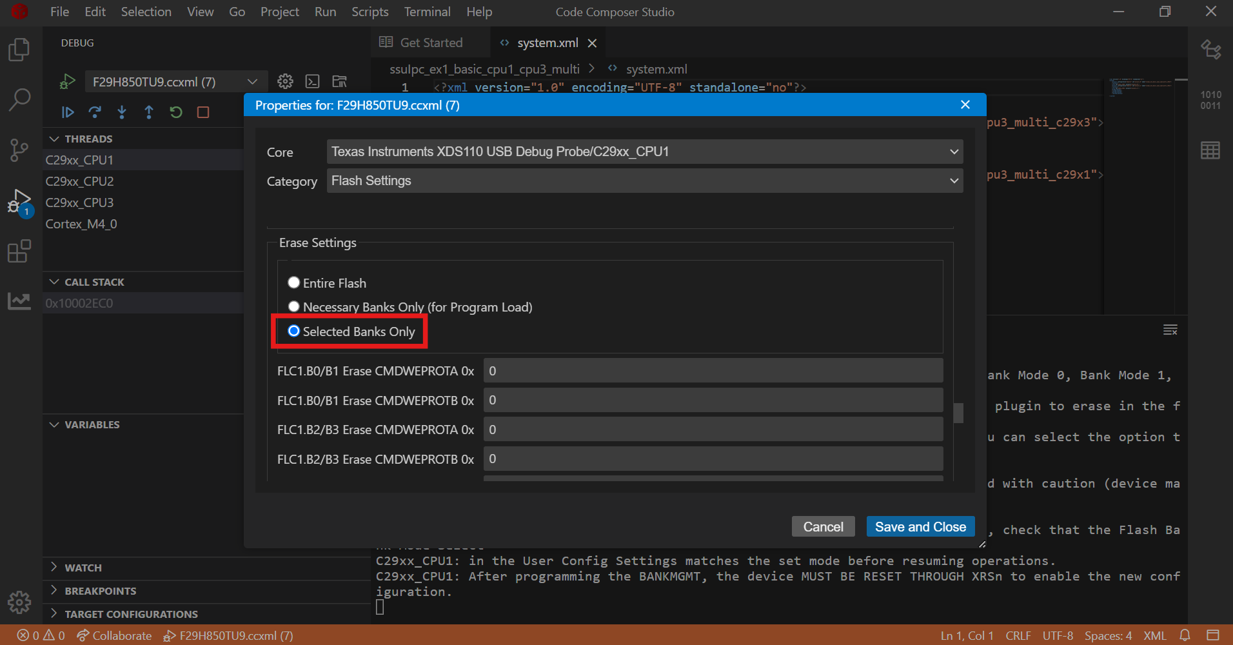Open the Core dropdown in Properties dialog
The image size is (1233, 645).
coord(643,152)
